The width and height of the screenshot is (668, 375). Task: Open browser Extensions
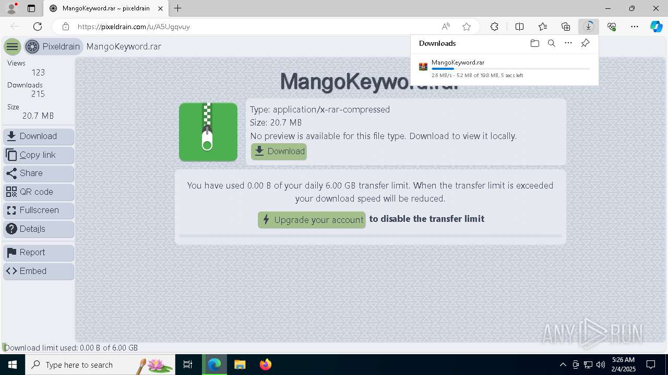tap(494, 27)
